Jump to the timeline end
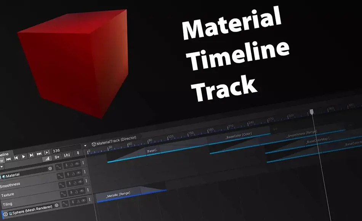Screen dimensions: 362x221 (x=39, y=154)
